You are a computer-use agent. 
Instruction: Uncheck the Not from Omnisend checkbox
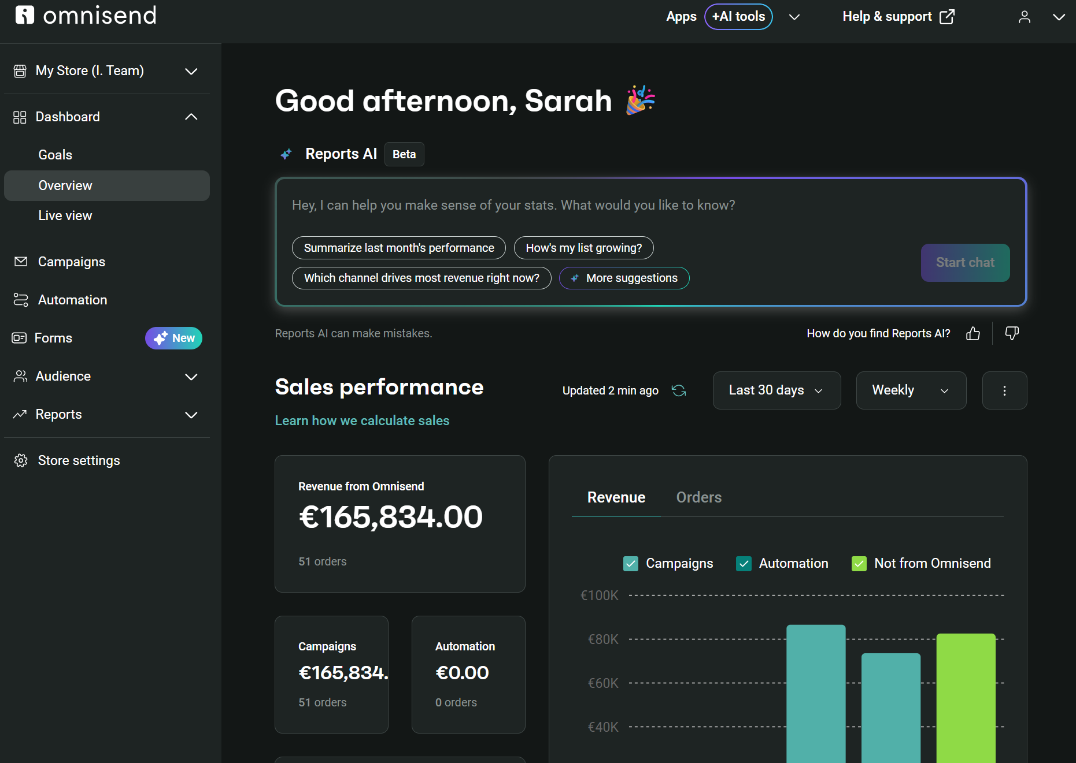(859, 564)
